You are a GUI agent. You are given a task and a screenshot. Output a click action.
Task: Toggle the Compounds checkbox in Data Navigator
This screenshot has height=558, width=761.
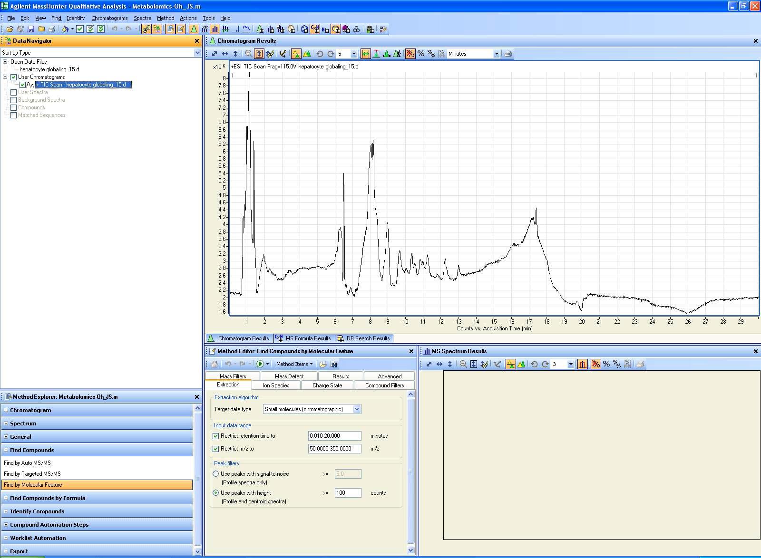13,107
